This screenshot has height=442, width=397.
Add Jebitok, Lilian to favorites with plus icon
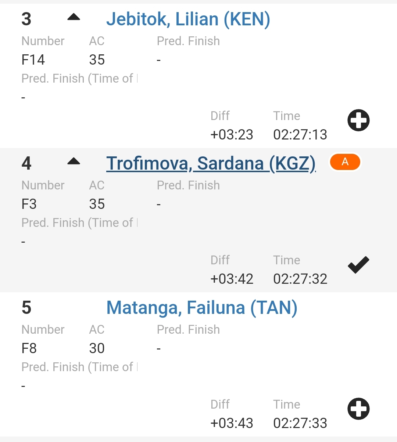tap(358, 120)
